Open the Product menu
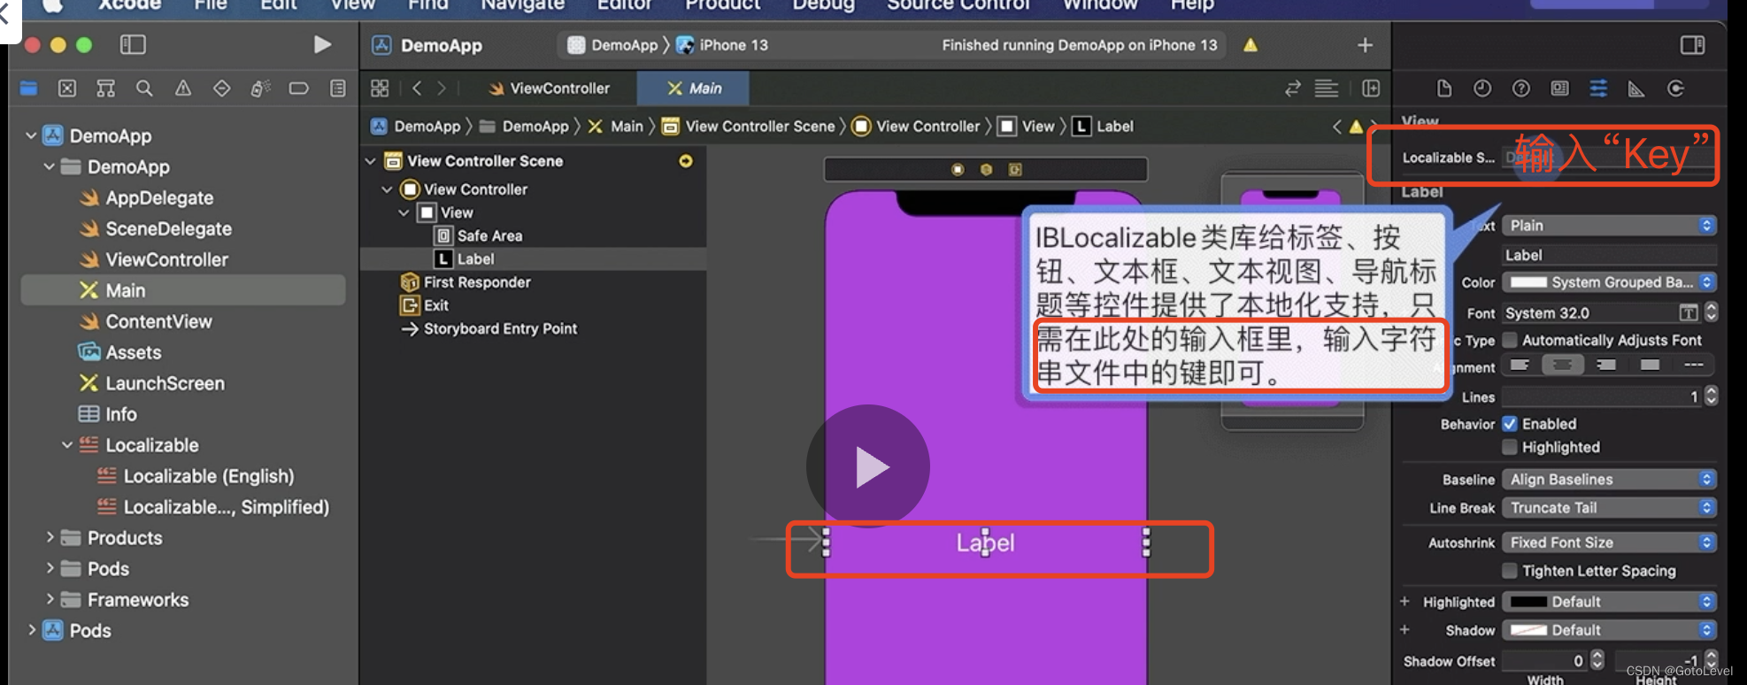The image size is (1747, 685). click(722, 5)
